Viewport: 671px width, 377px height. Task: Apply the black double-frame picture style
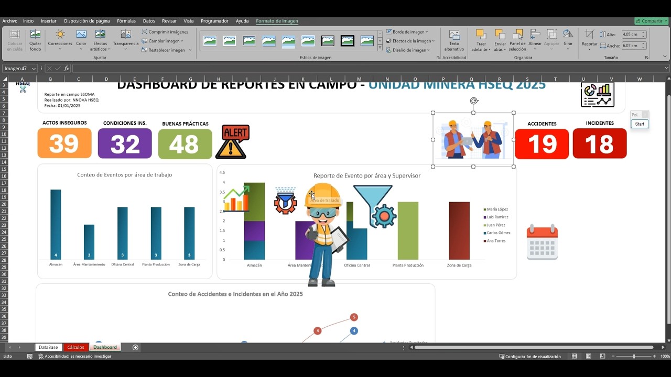[x=348, y=41]
